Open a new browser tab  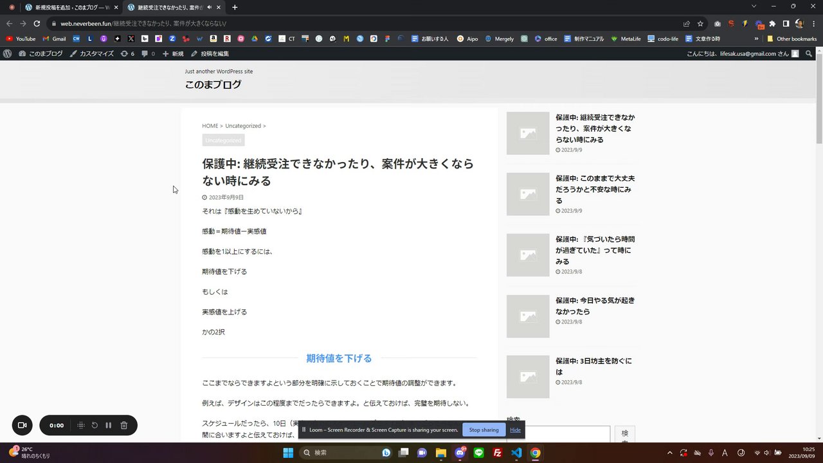(x=235, y=7)
